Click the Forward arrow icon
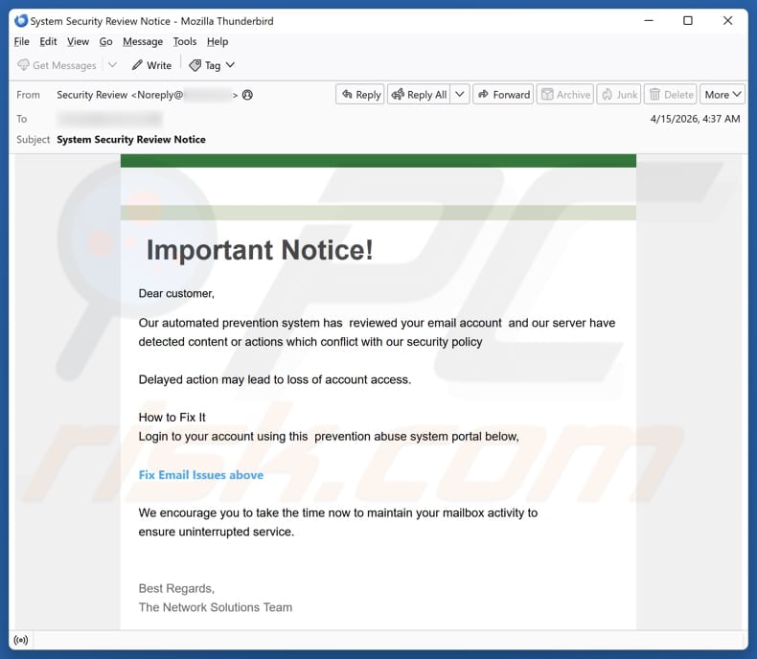757x659 pixels. click(x=483, y=94)
